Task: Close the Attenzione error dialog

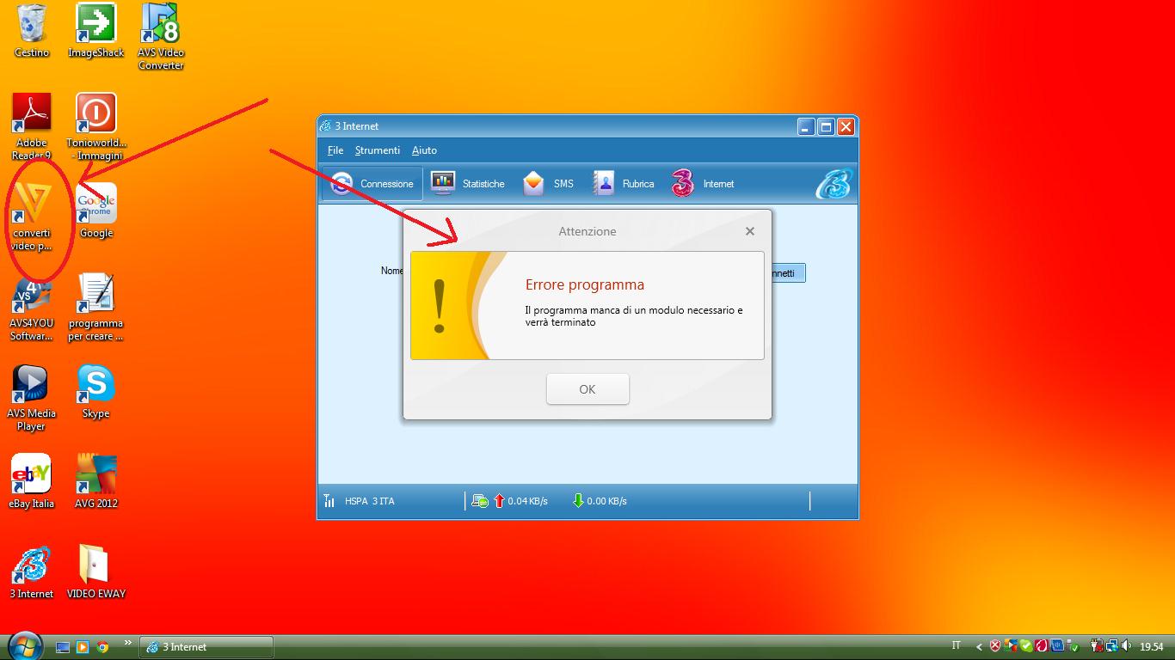Action: pos(750,231)
